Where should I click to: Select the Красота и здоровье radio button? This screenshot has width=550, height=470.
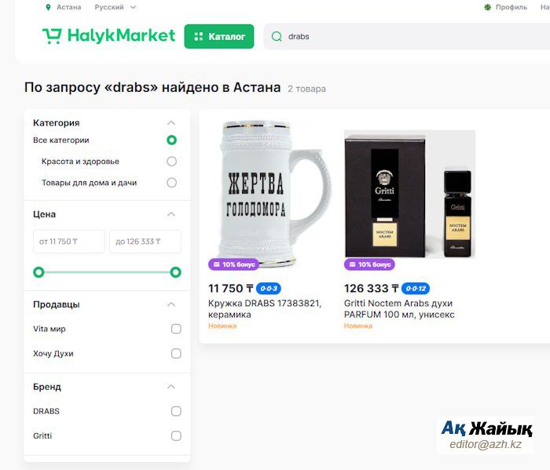[x=171, y=162]
